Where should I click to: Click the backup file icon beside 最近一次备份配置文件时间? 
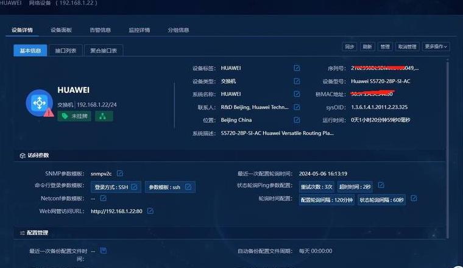tap(103, 251)
